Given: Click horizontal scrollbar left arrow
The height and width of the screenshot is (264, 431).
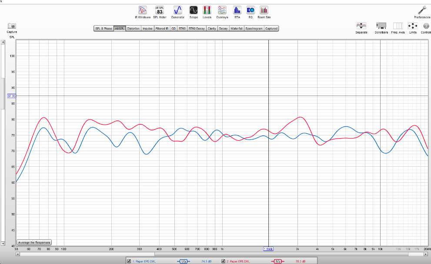Looking at the screenshot, I should pos(17,254).
